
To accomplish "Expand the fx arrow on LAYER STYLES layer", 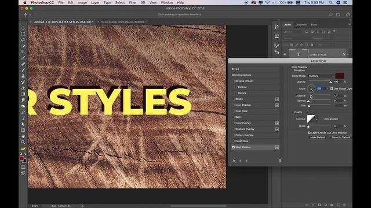I will pyautogui.click(x=348, y=54).
